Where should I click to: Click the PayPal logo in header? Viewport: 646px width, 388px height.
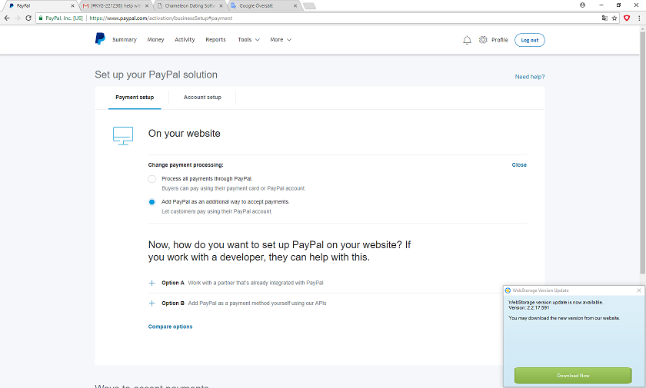[100, 38]
